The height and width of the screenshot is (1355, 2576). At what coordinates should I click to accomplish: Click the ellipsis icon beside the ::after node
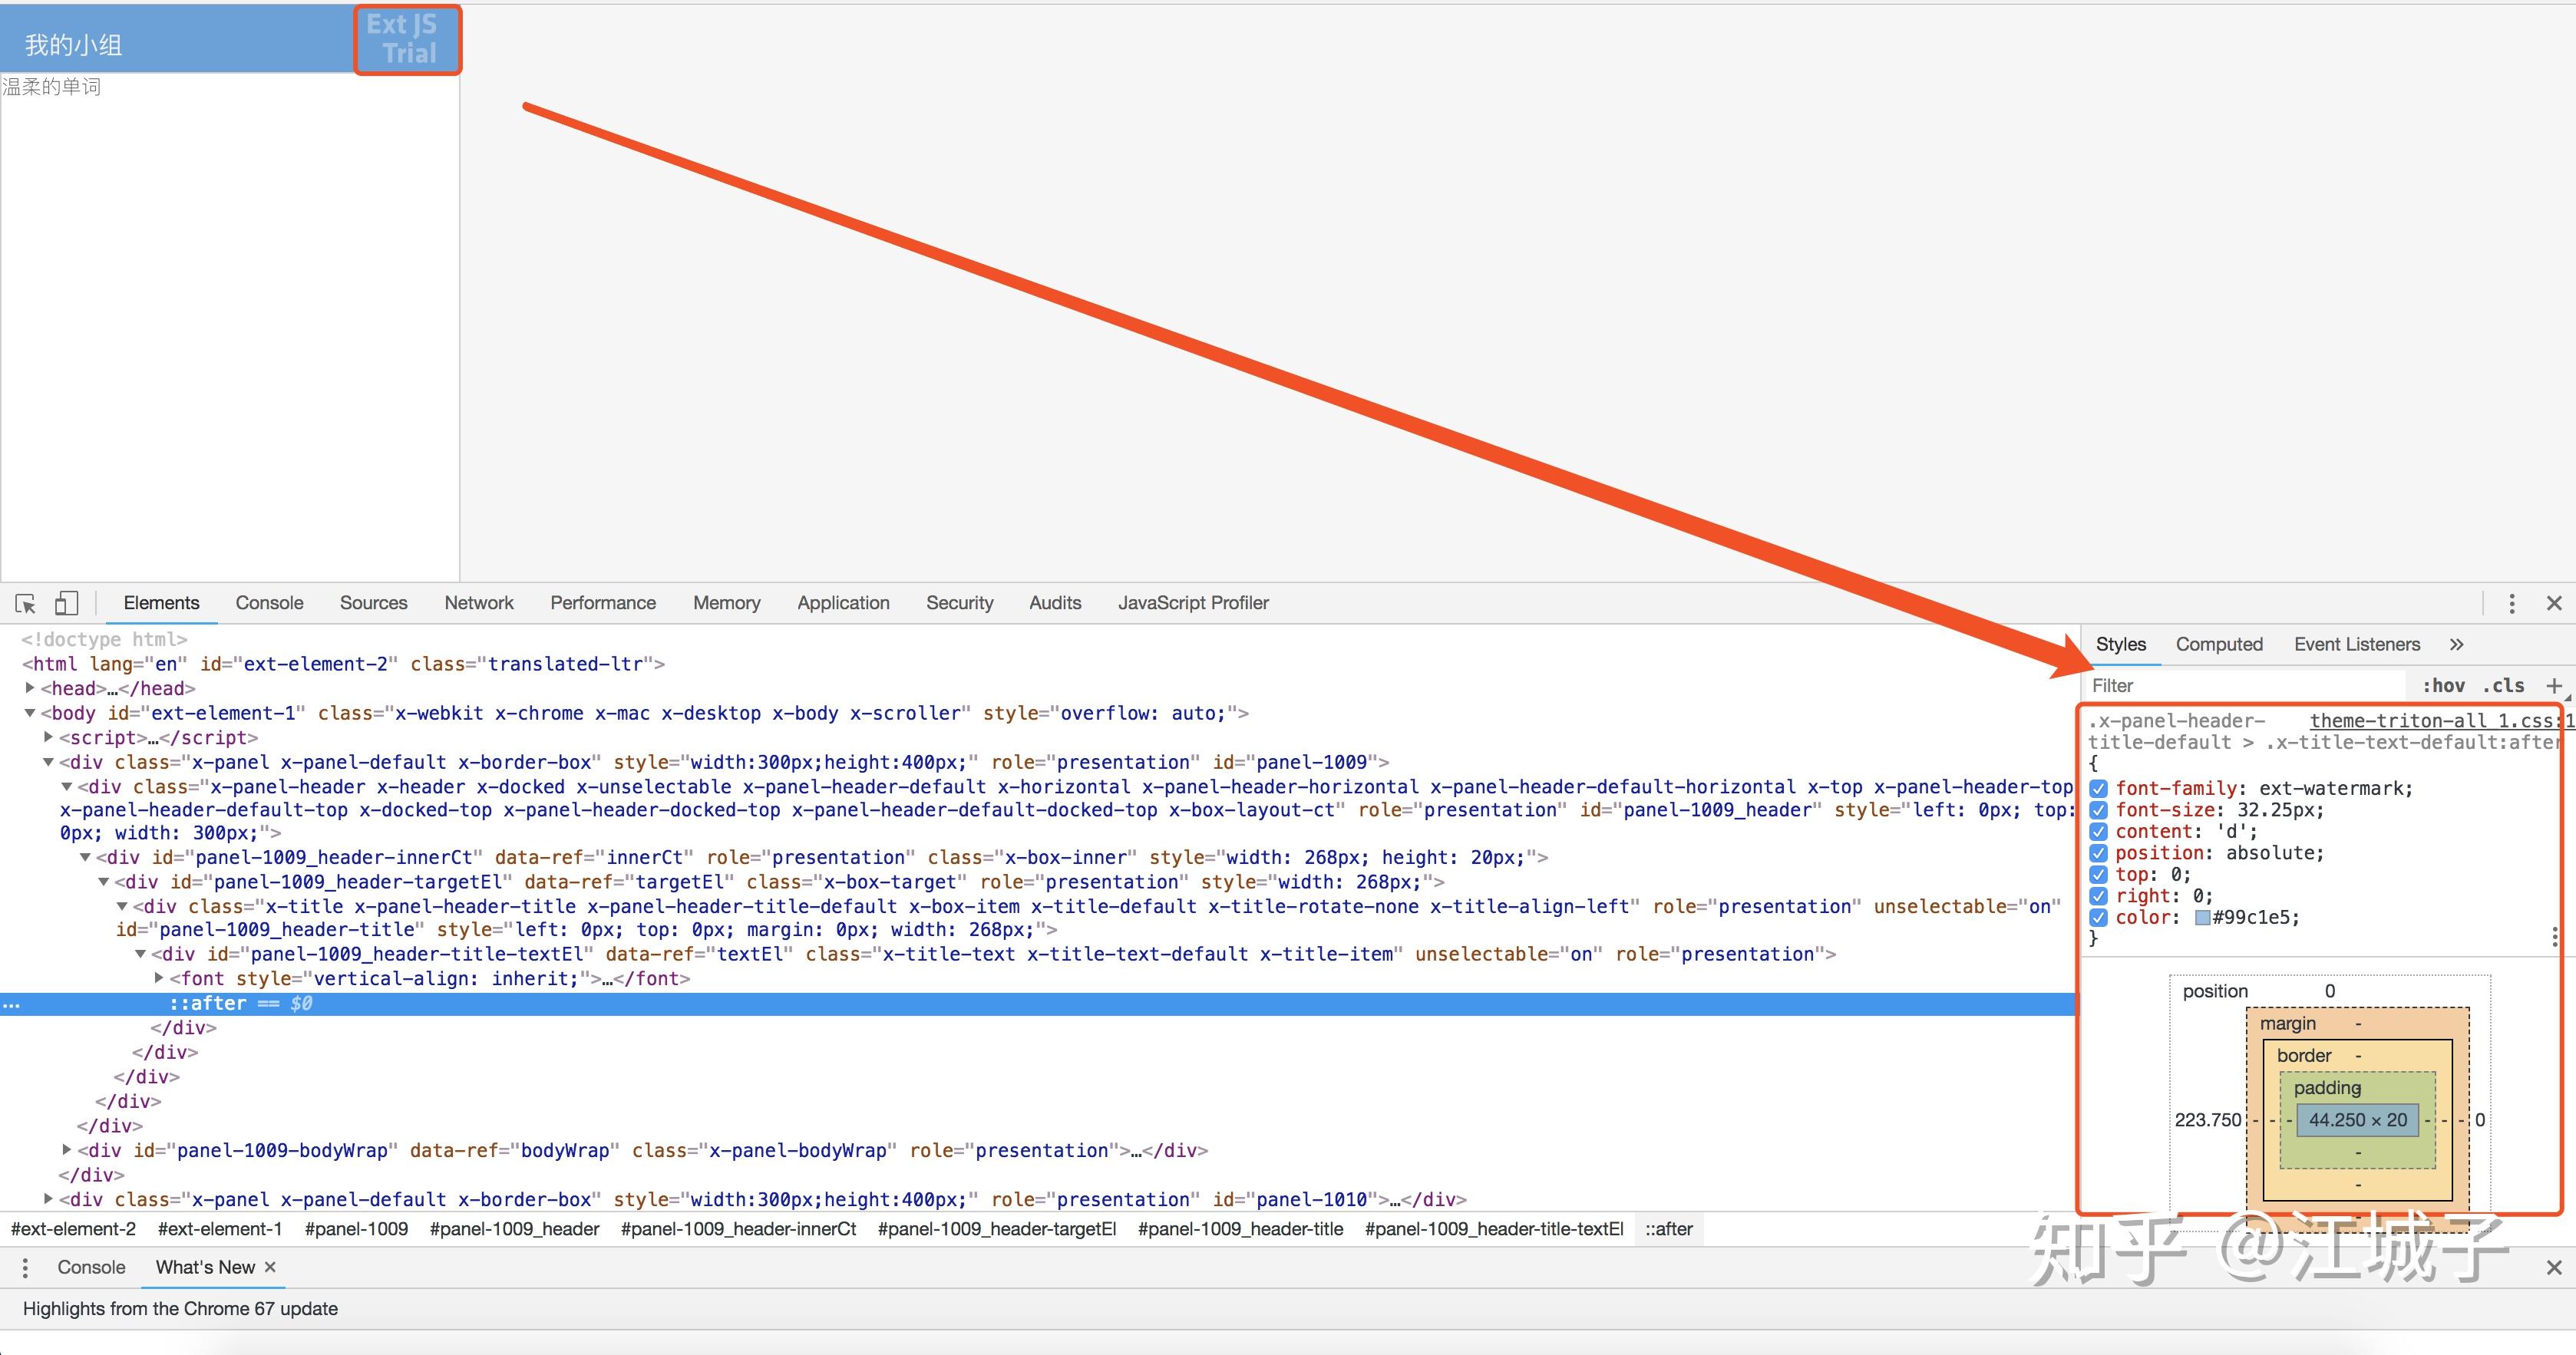(10, 1004)
